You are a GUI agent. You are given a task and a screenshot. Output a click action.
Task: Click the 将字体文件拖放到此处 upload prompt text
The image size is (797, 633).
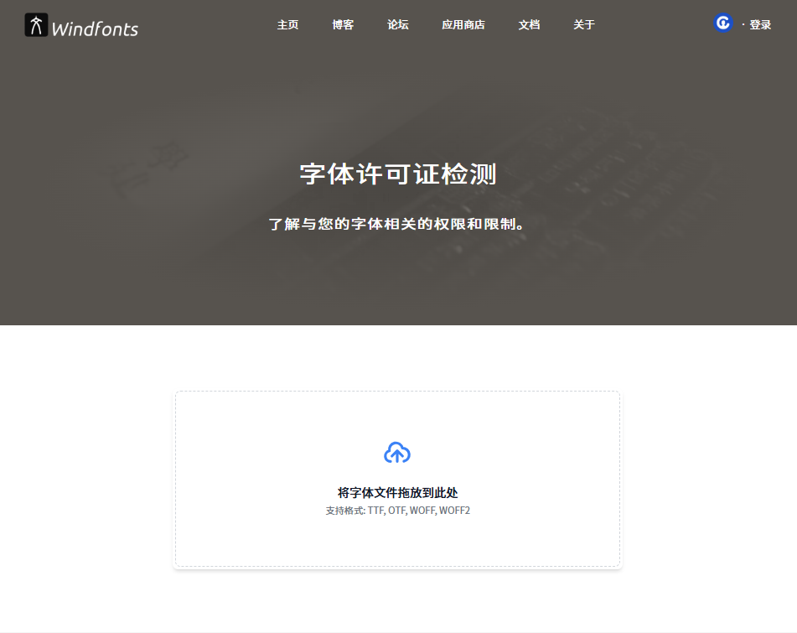click(398, 493)
